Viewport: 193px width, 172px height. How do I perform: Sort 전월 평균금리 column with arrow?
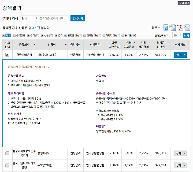pos(149,43)
